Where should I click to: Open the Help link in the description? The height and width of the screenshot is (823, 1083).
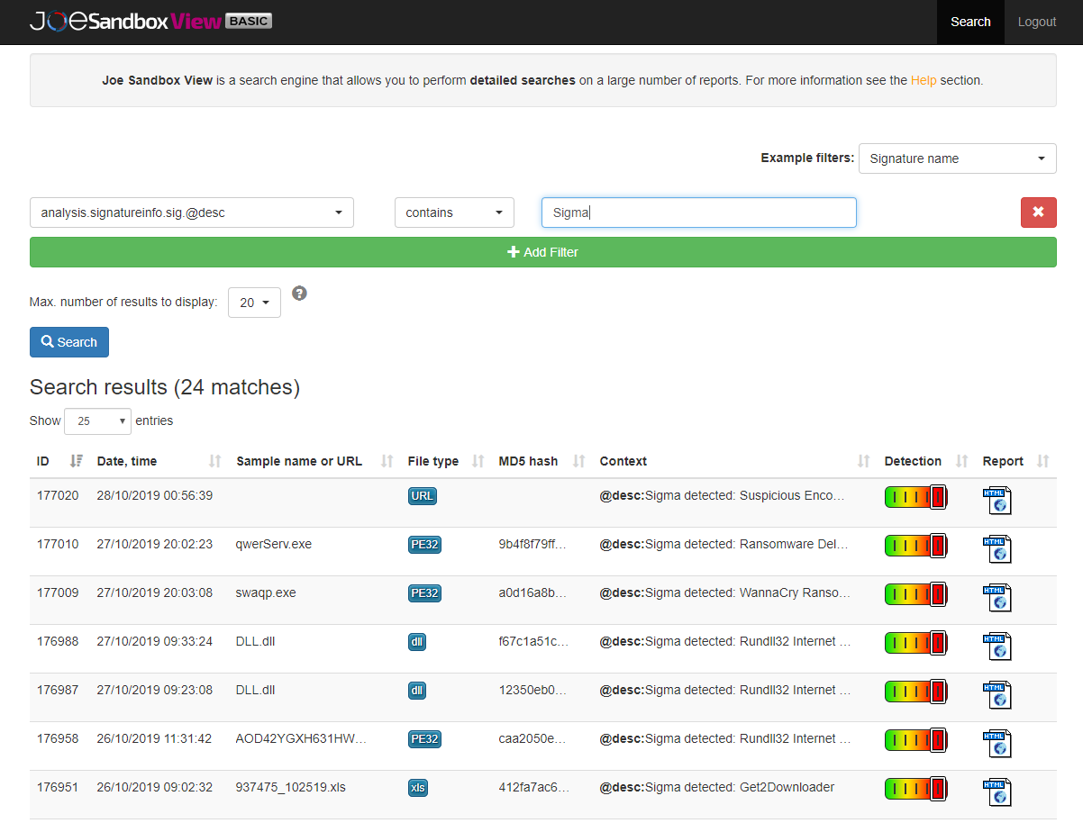tap(924, 79)
